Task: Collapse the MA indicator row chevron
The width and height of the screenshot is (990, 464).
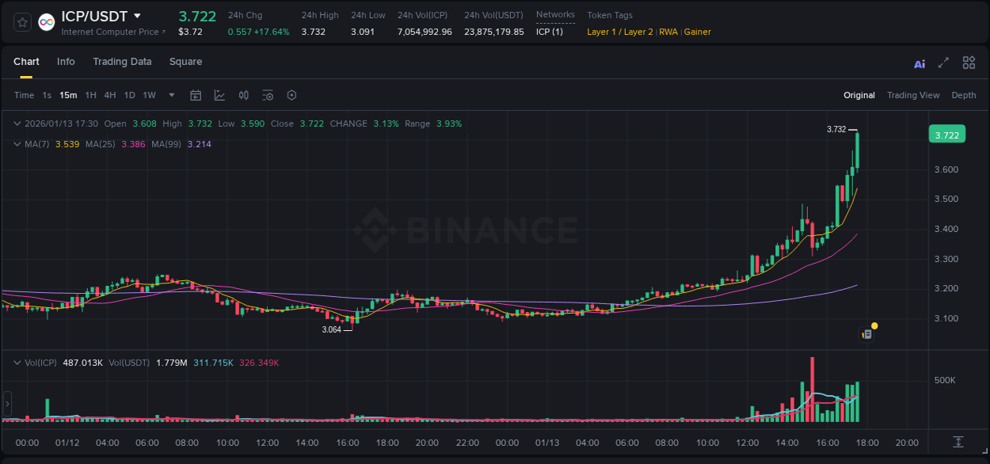Action: click(17, 144)
